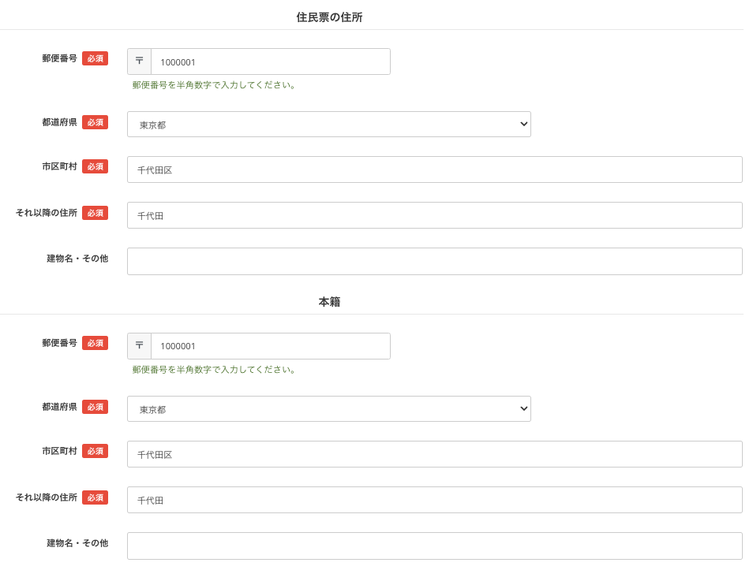Click 必須 badge beside 市区町村 in 住民票の住所
This screenshot has height=570, width=753.
95,166
